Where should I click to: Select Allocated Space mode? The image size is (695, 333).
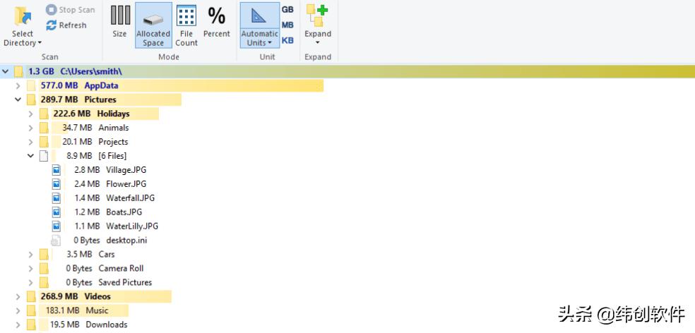click(153, 25)
